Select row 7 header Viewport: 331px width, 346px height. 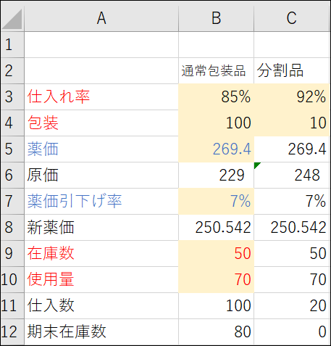[x=12, y=202]
